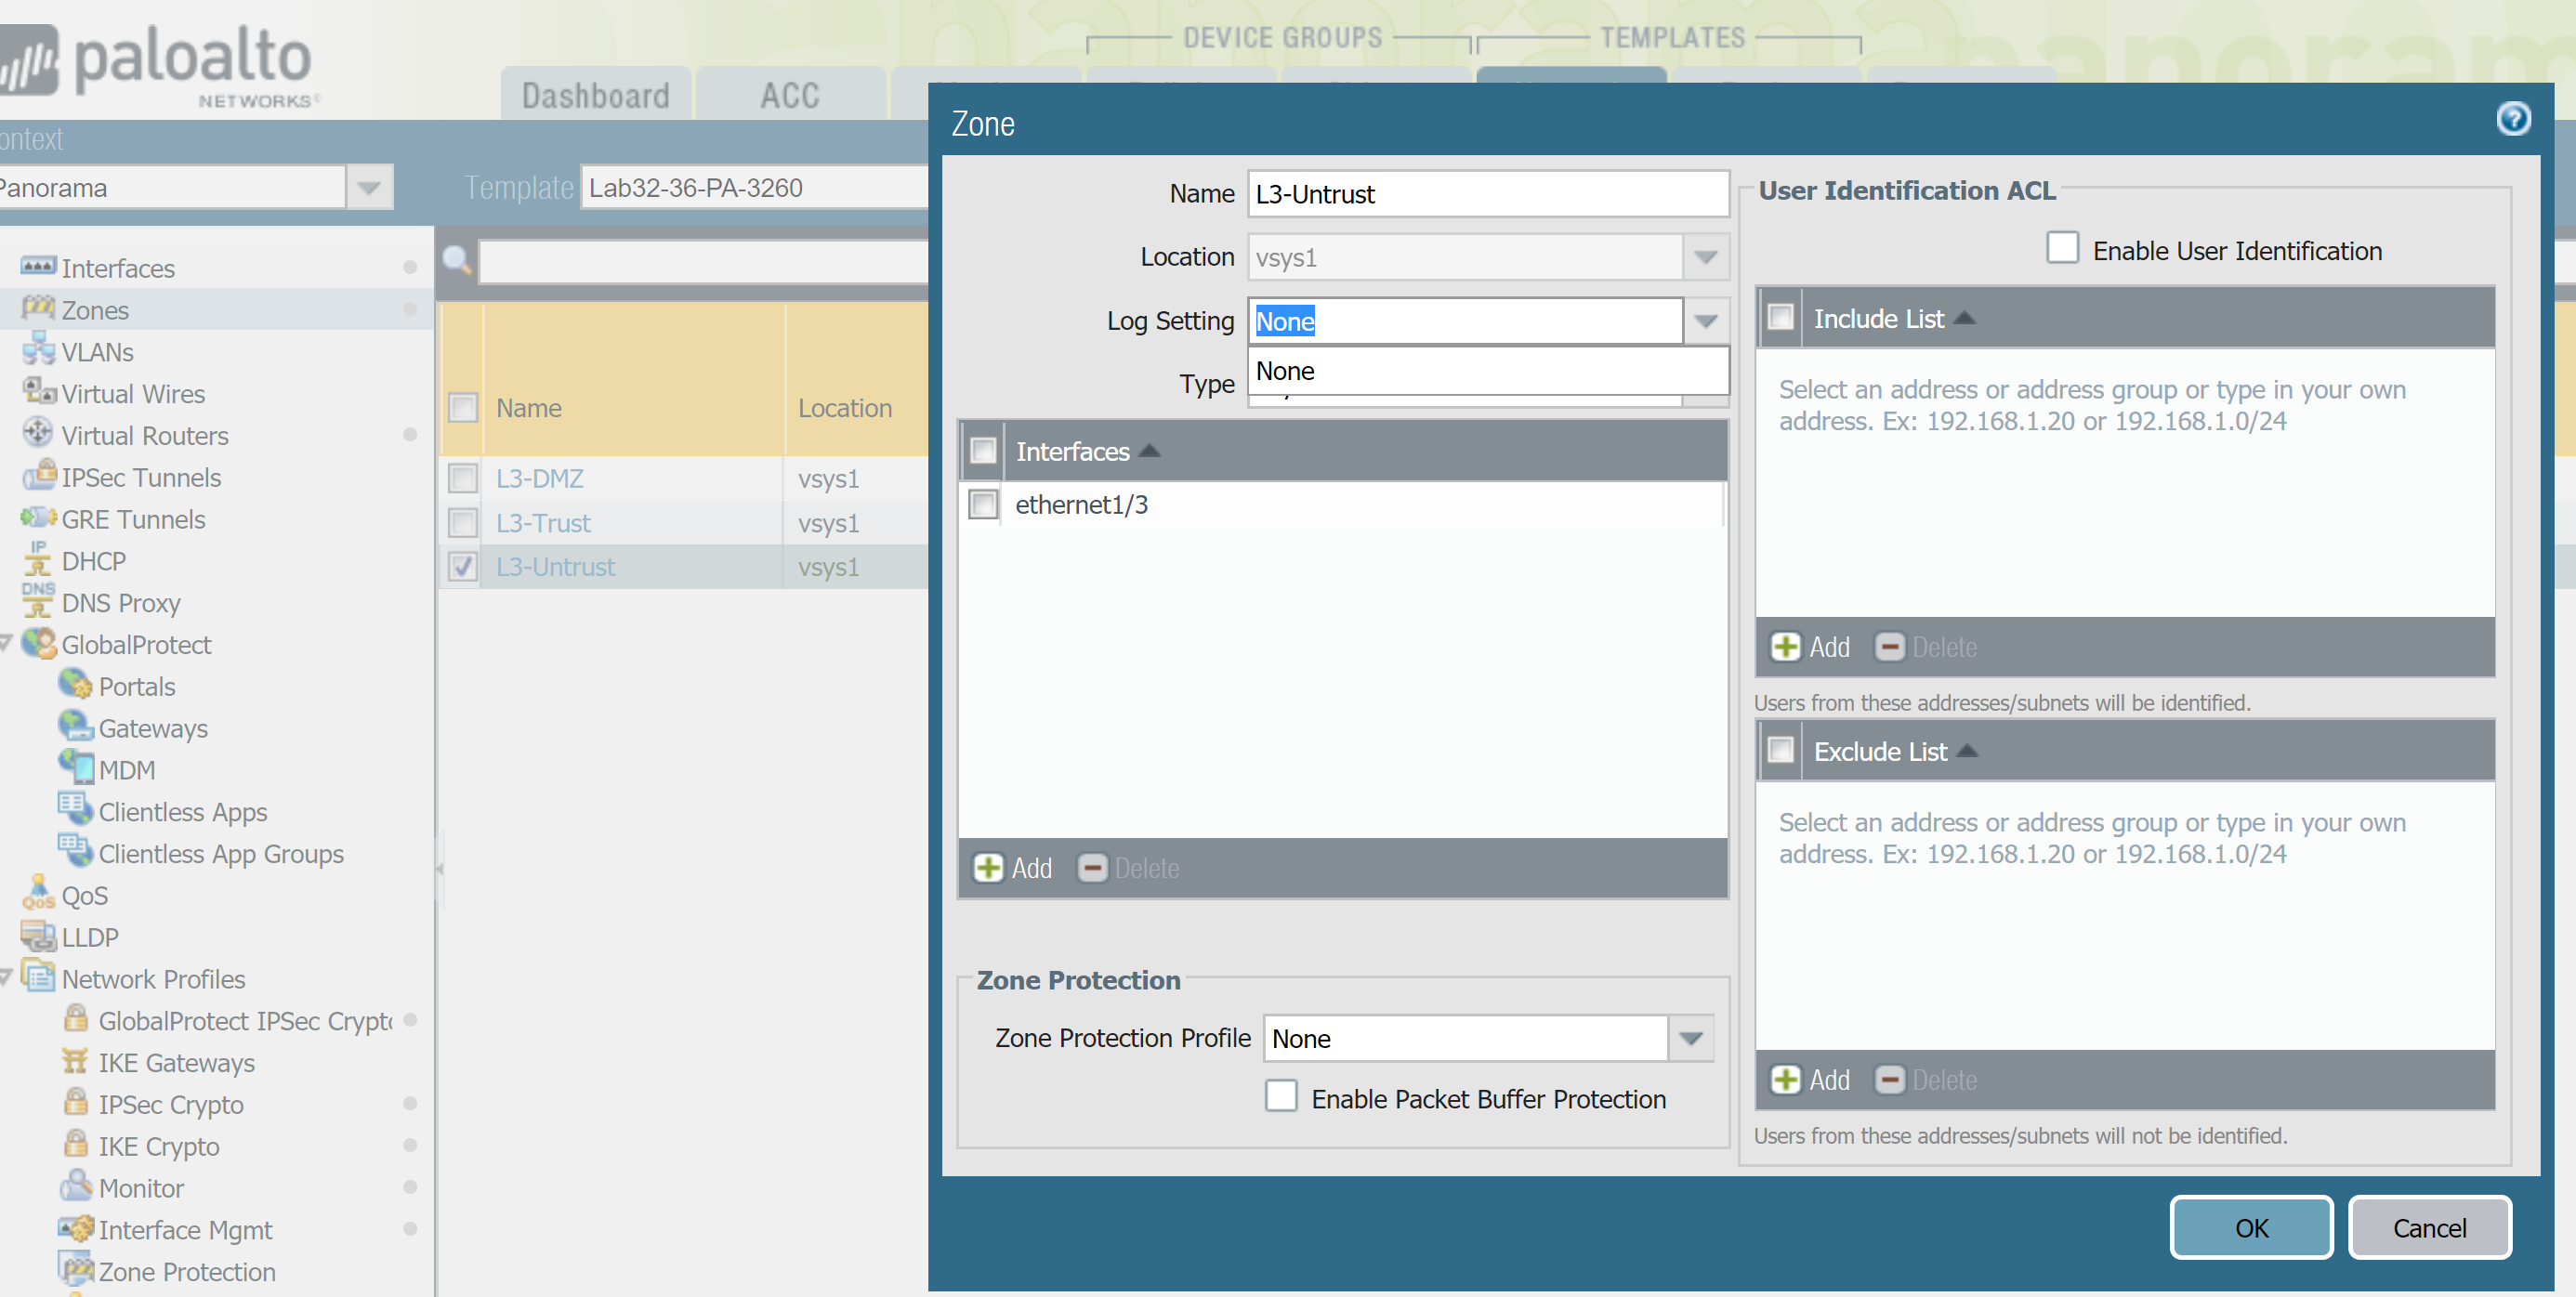Open the Zone Protection Profile dropdown

1690,1037
